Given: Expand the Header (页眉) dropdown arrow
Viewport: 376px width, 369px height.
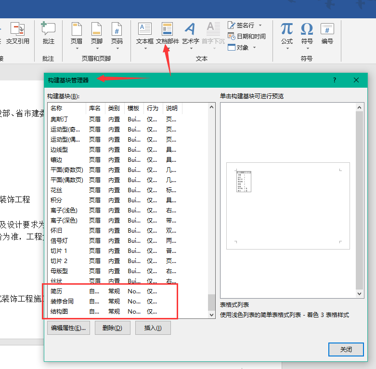Looking at the screenshot, I should click(x=77, y=49).
